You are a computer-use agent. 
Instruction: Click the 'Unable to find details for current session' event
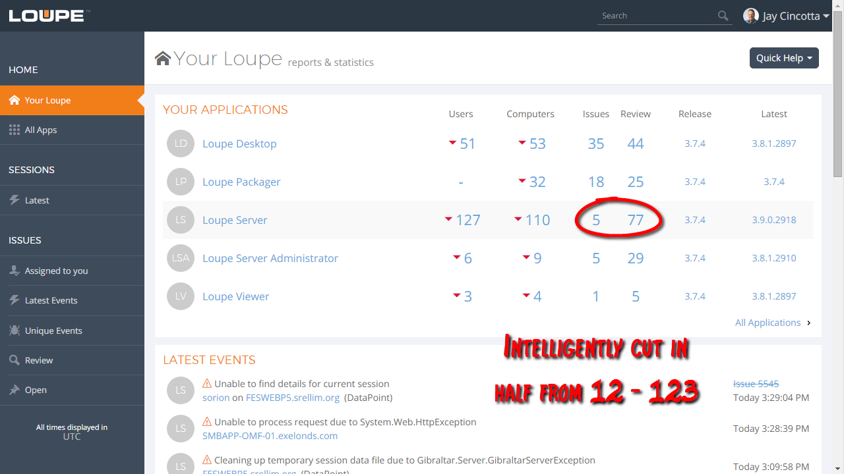point(302,383)
